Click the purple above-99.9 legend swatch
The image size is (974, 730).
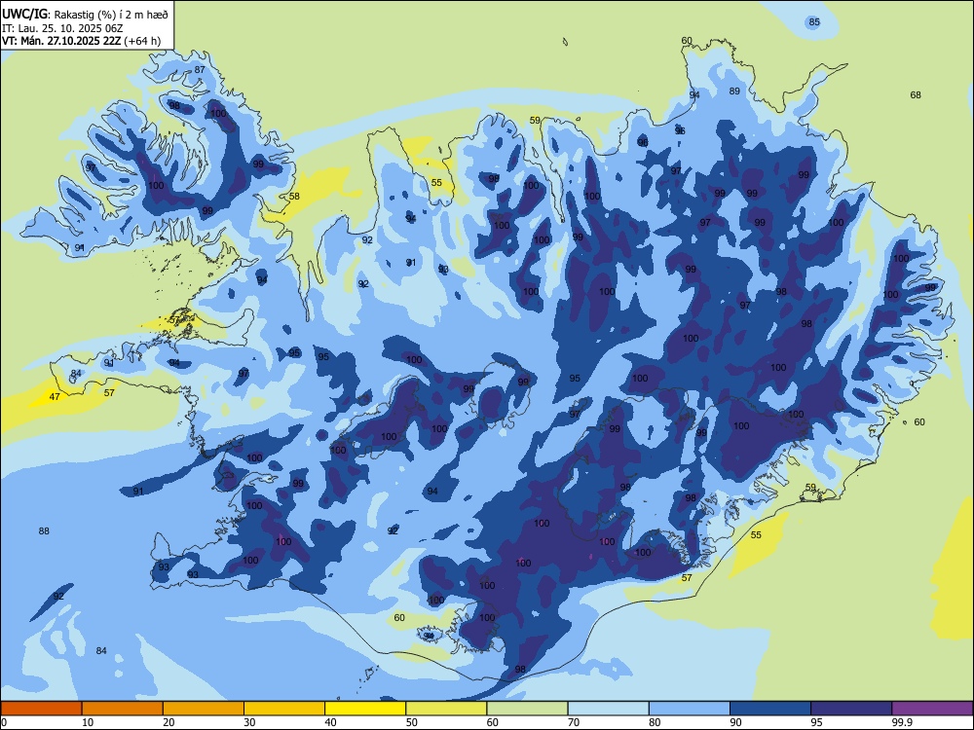click(932, 709)
